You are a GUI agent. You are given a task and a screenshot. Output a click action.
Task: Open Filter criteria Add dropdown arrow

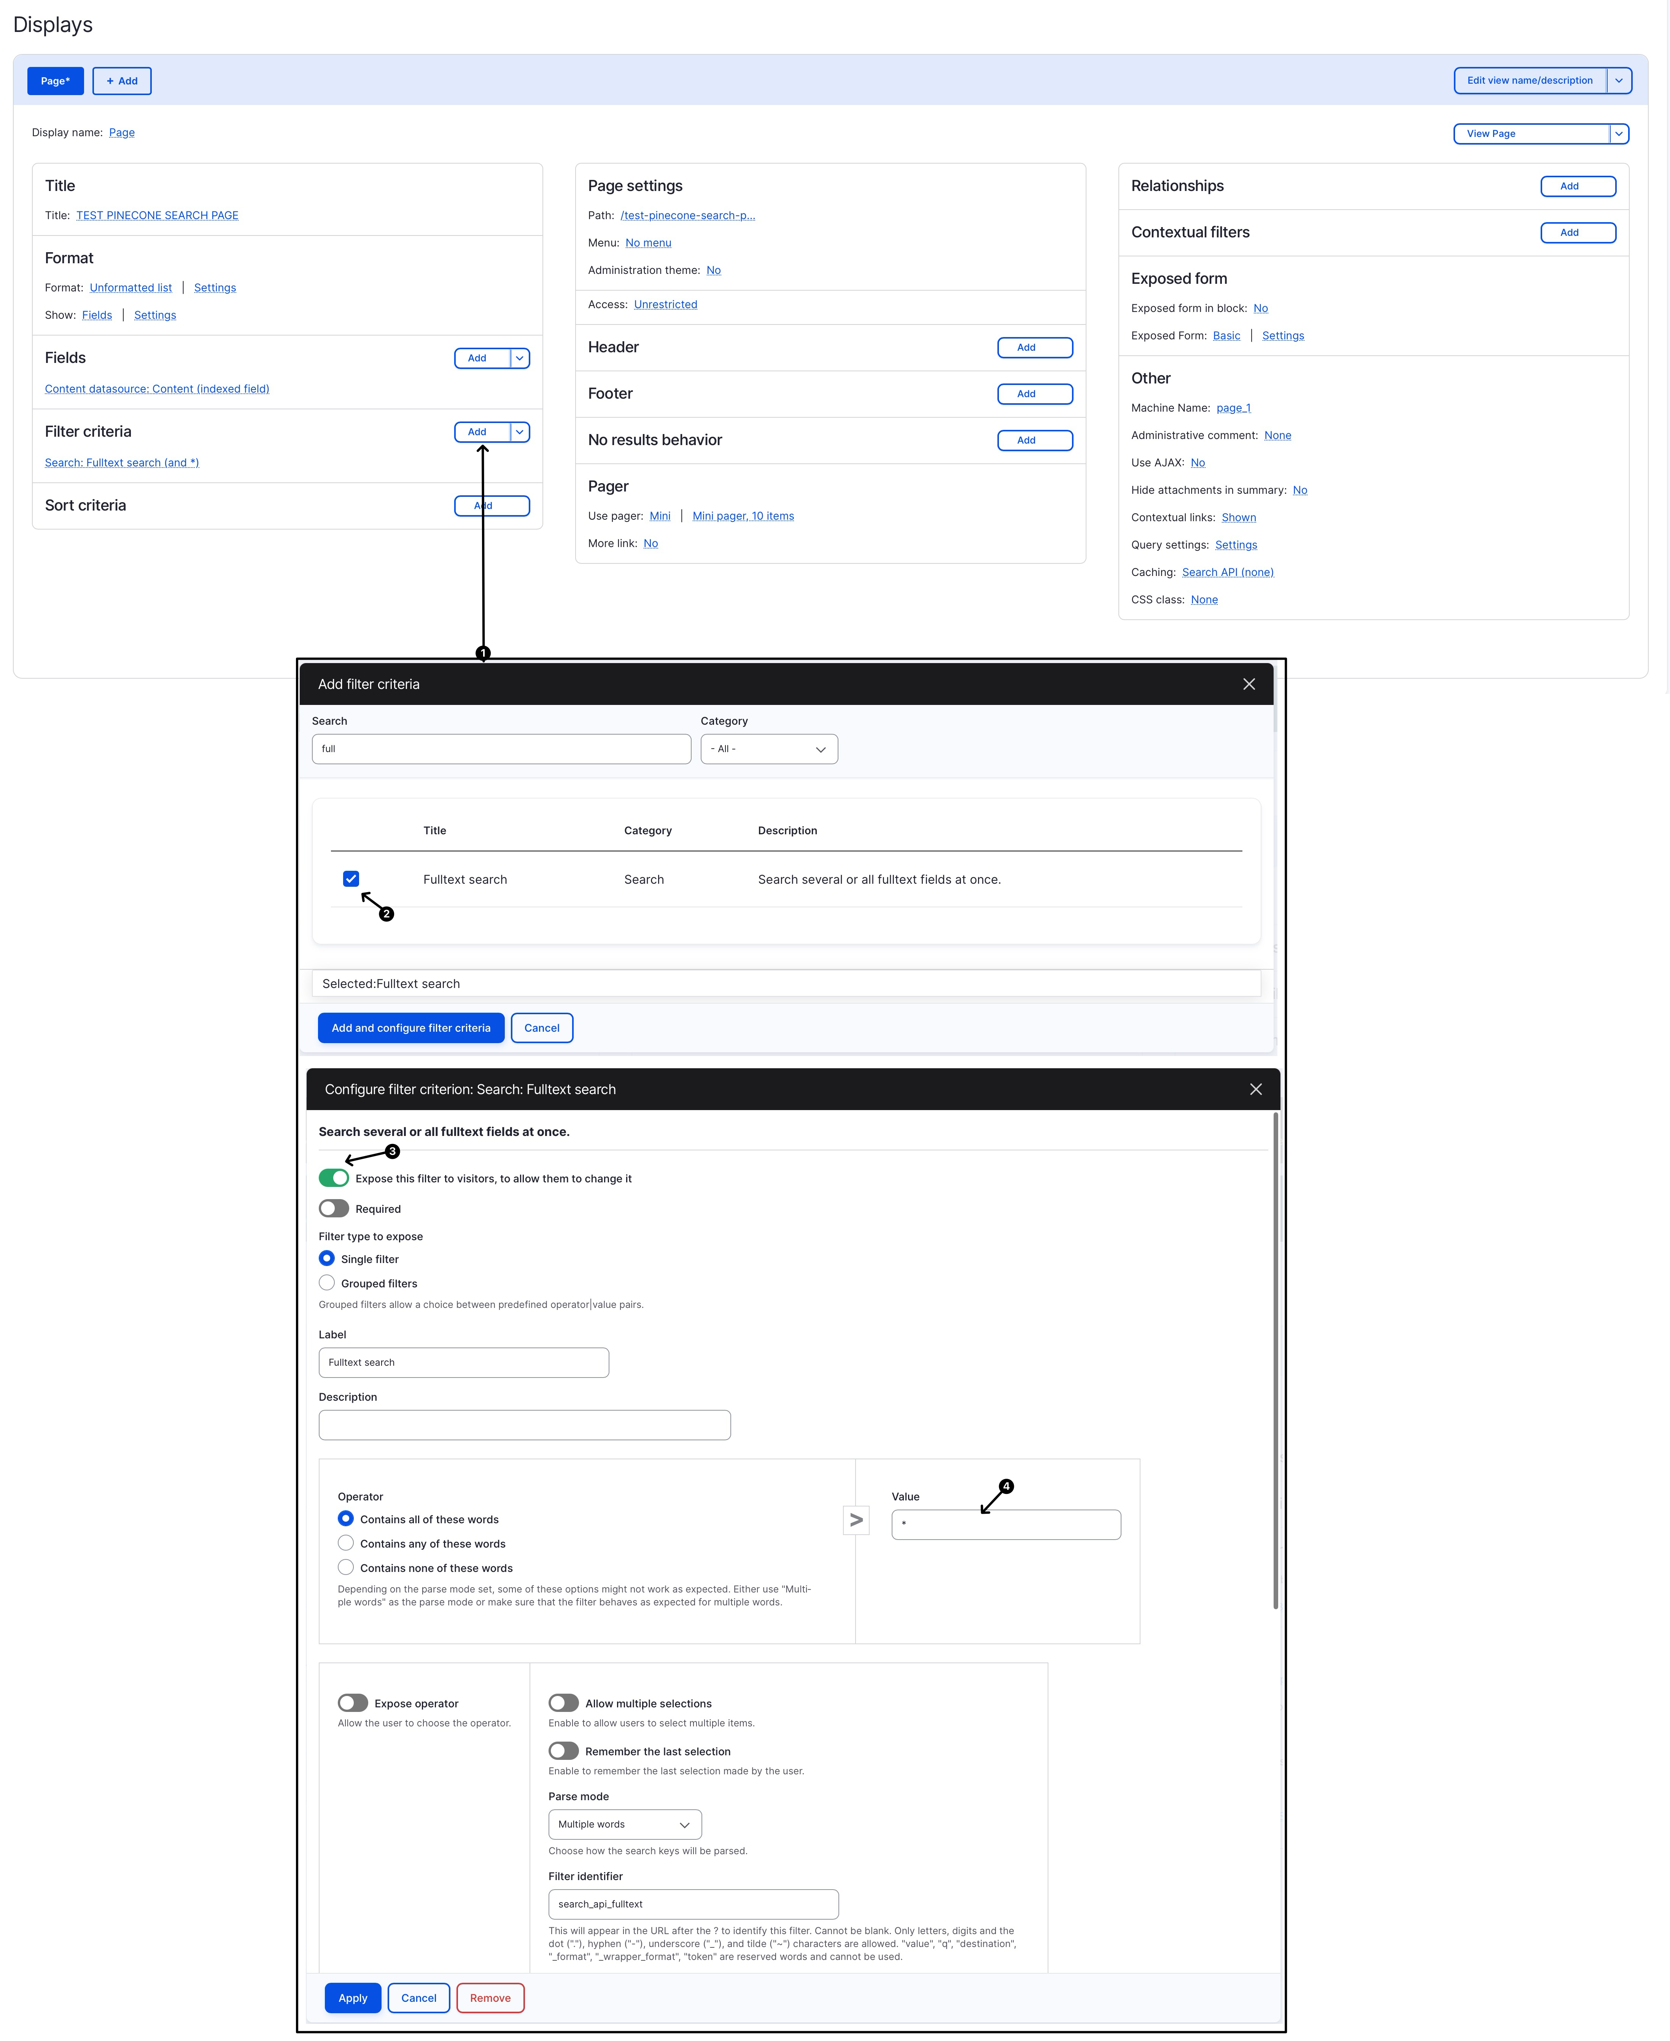[x=520, y=432]
